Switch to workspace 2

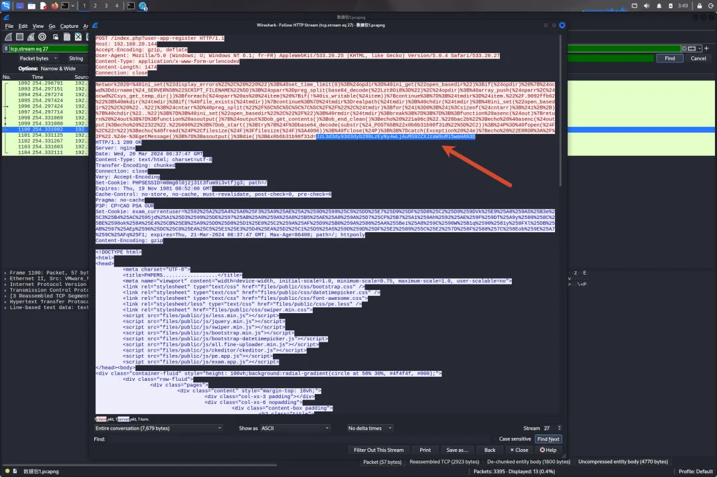[95, 6]
